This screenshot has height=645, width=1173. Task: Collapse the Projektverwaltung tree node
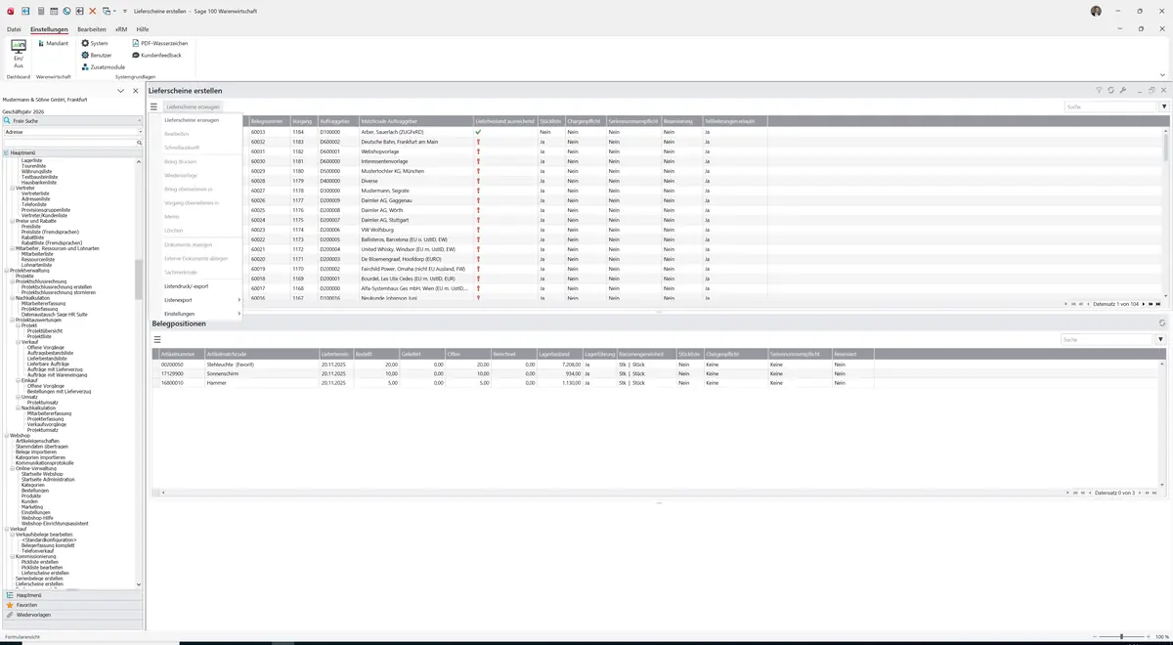[x=6, y=271]
